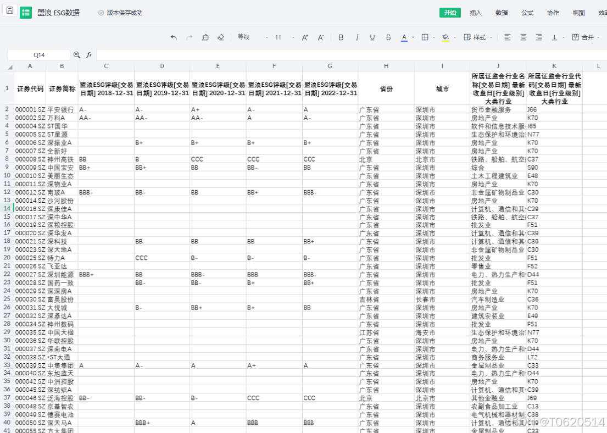Align text center

[523, 37]
